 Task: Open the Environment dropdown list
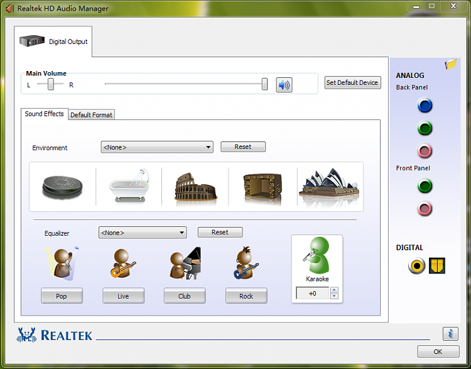tap(157, 147)
